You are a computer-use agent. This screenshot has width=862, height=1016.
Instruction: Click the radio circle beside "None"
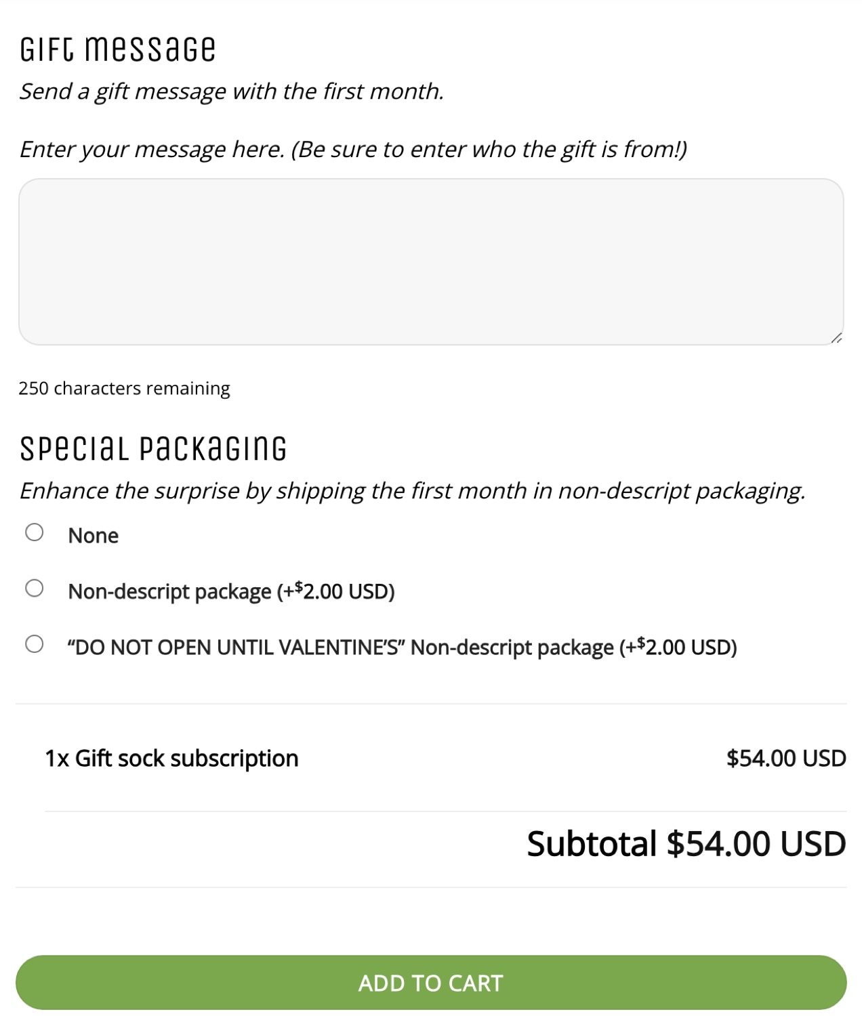click(x=35, y=532)
